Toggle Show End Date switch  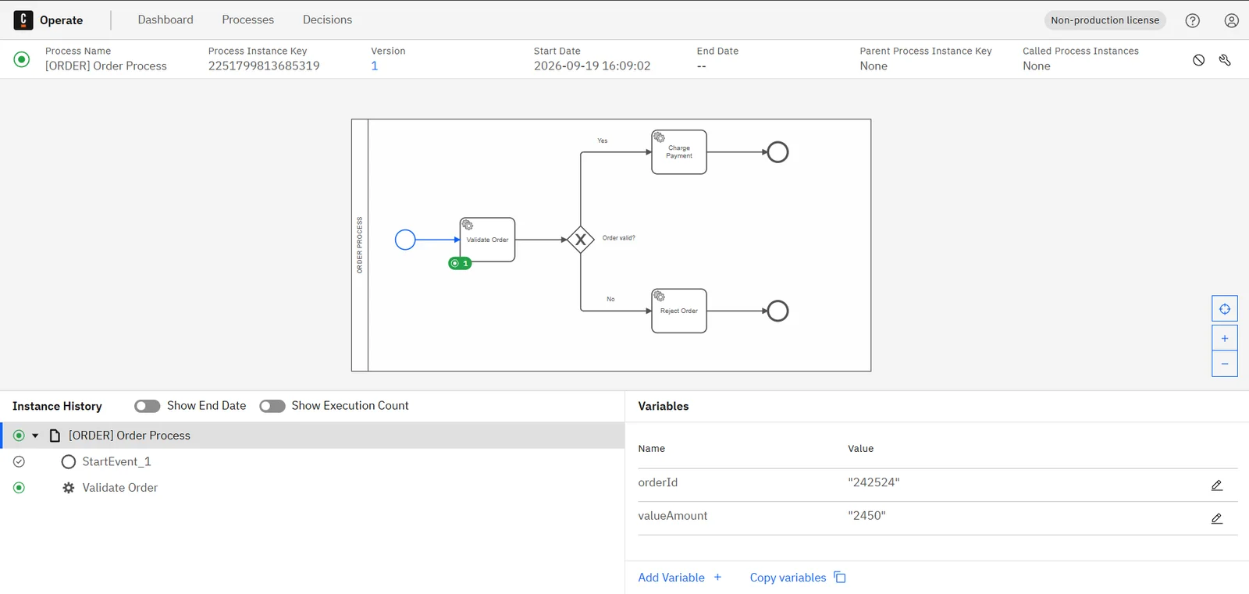pos(147,406)
